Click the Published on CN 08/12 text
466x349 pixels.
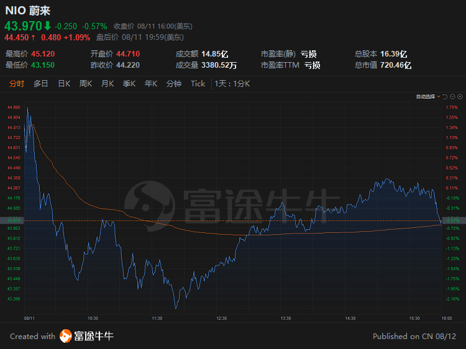414,336
